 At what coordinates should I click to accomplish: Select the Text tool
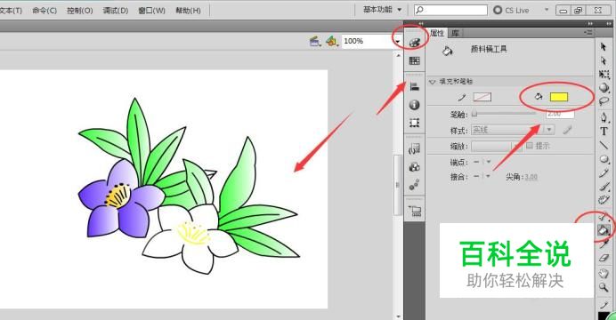[604, 132]
